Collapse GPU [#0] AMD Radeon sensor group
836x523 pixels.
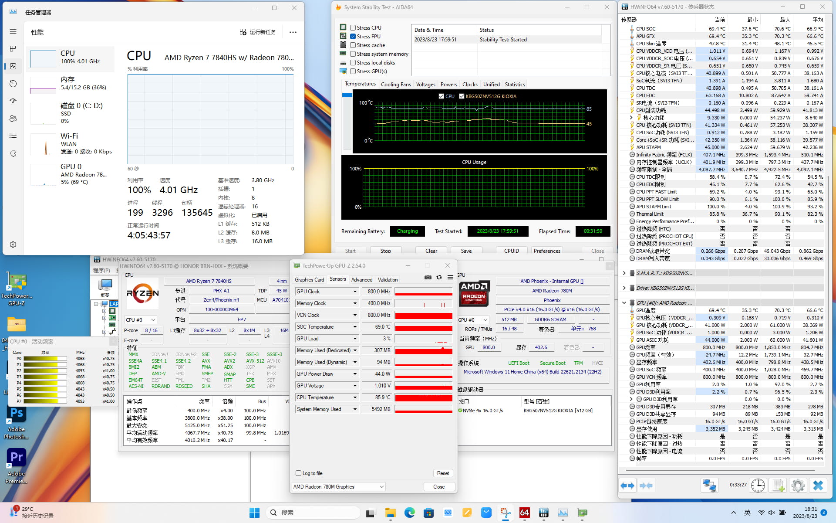(624, 303)
